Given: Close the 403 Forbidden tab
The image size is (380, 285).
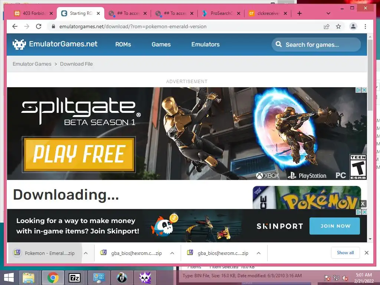Looking at the screenshot, I should (x=51, y=13).
